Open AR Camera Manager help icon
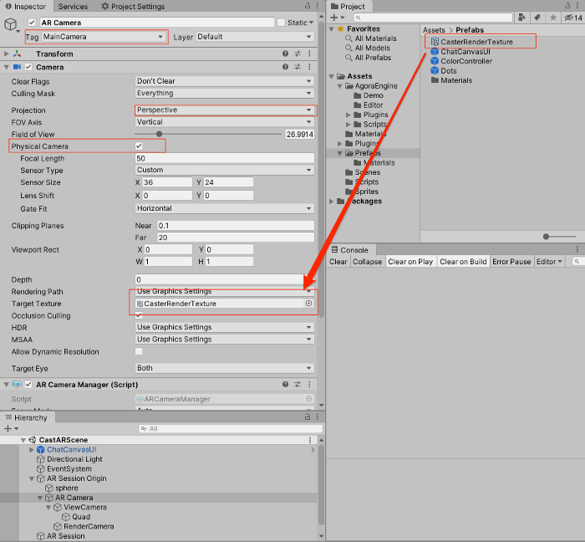Screen dimensions: 585x542 [x=286, y=385]
